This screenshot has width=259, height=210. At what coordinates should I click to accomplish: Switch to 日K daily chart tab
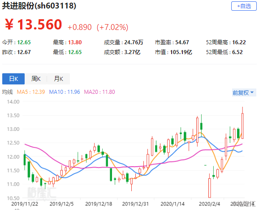(13, 79)
